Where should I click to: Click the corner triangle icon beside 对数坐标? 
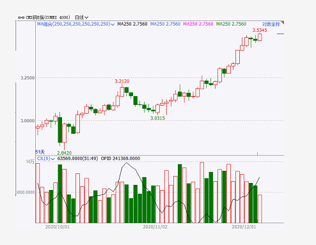click(x=282, y=22)
